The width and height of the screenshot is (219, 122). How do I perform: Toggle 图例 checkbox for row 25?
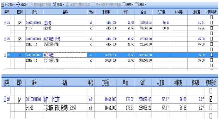pos(20,39)
